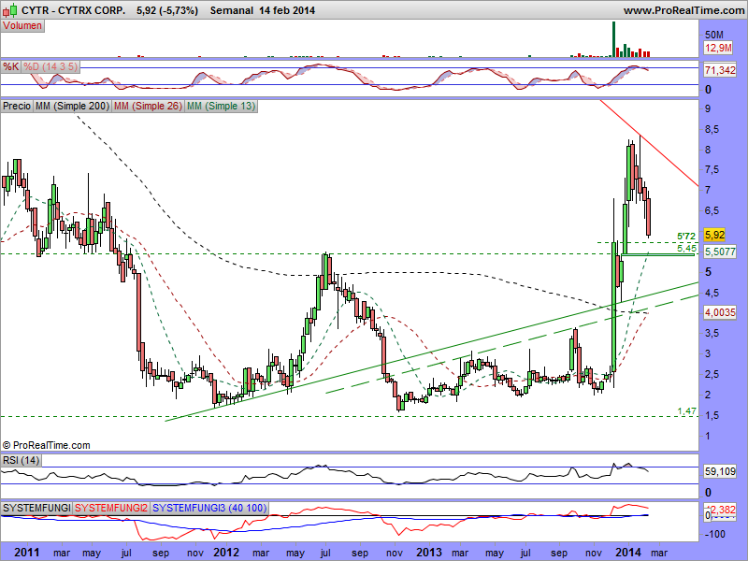This screenshot has height=561, width=748.
Task: Click the 12,9M volume value tag
Action: 718,48
